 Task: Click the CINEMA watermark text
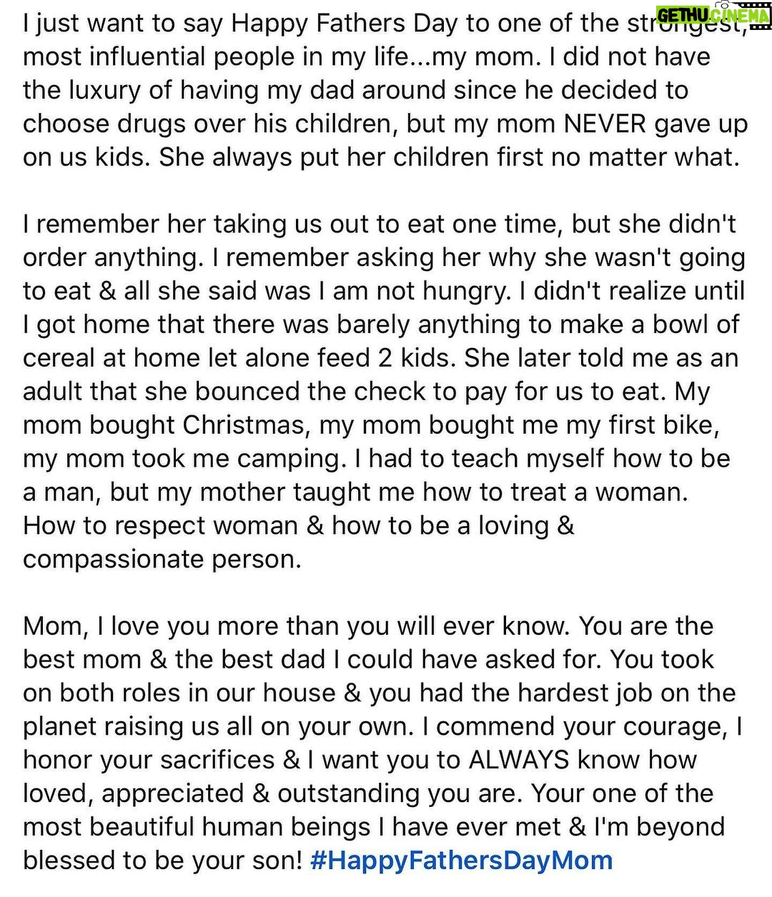(739, 16)
